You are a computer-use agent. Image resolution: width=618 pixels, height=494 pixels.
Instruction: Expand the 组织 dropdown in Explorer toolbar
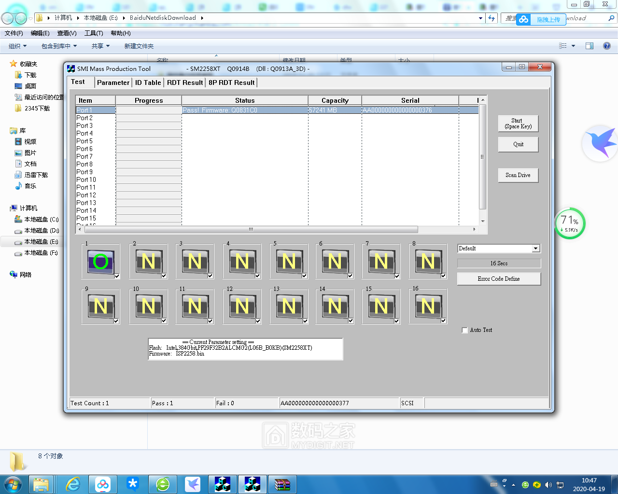pyautogui.click(x=17, y=46)
